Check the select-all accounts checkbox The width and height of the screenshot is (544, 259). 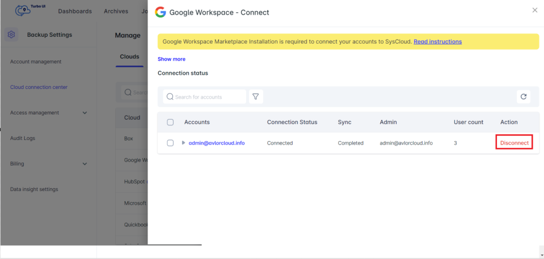tap(170, 122)
